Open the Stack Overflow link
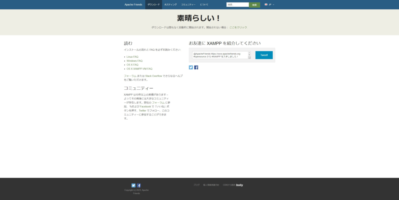The width and height of the screenshot is (399, 200). (154, 76)
